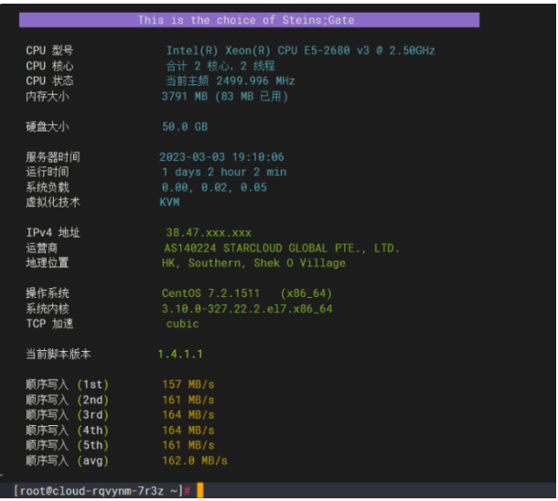The image size is (558, 501).
Task: Click the 'IPv4 地址' label
Action: (53, 232)
